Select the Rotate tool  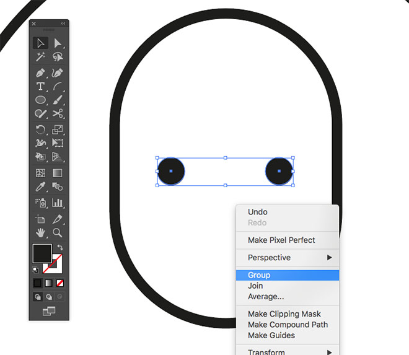point(40,129)
